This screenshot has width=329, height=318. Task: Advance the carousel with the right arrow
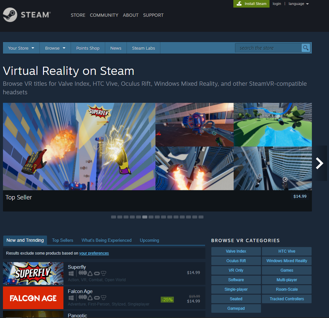pyautogui.click(x=319, y=163)
